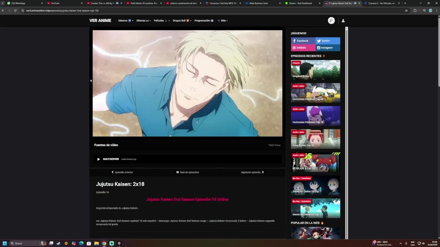This screenshot has height=247, width=440.
Task: Open Kingdom 6 Cap 1 thumbnail
Action: click(x=316, y=70)
